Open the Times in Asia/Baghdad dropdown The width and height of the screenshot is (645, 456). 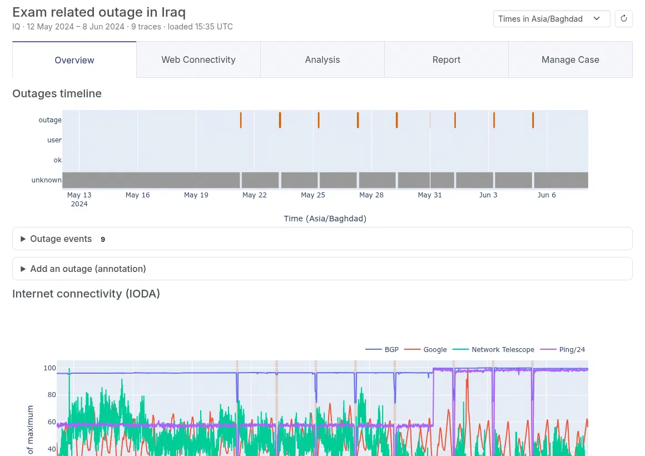(551, 18)
